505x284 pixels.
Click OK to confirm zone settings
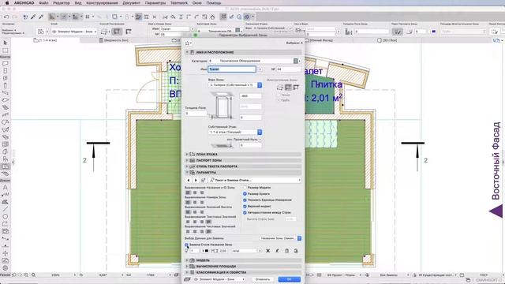point(290,279)
